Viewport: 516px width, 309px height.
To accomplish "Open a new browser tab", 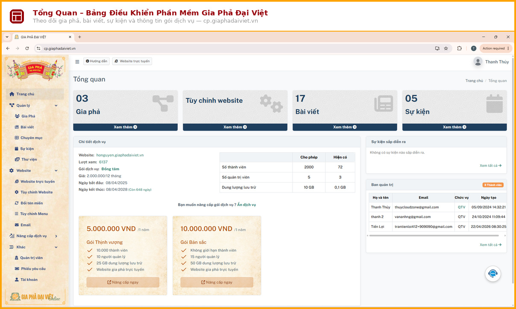I will pos(79,37).
